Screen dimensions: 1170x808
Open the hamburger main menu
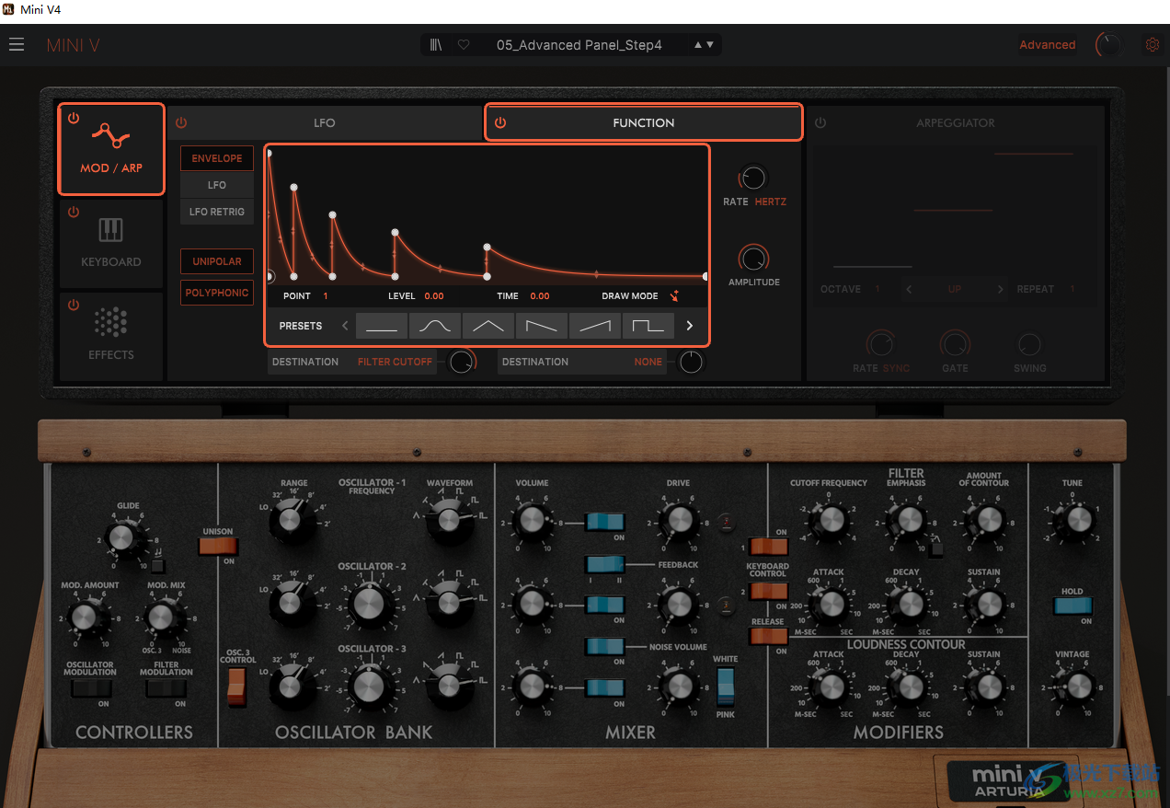17,44
